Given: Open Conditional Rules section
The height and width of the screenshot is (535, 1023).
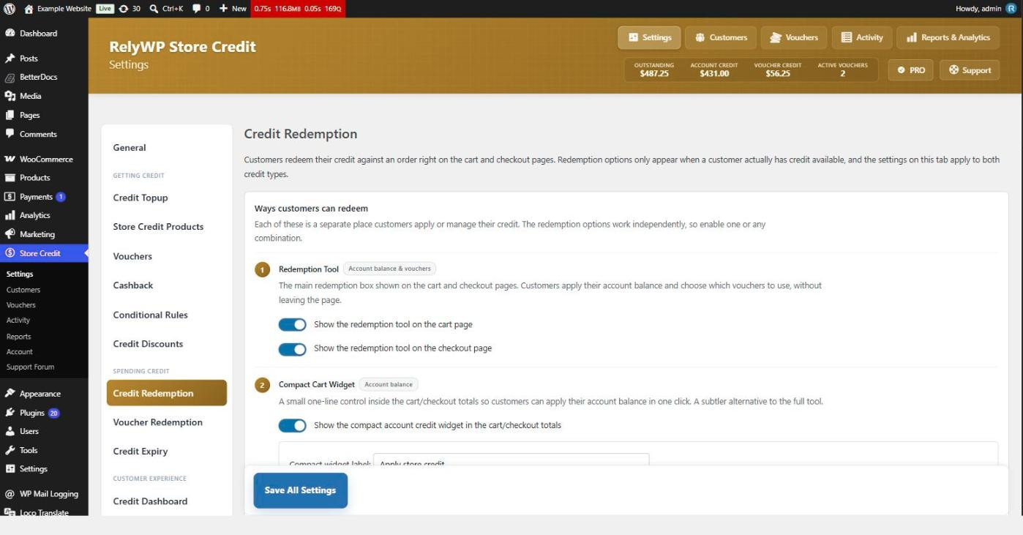Looking at the screenshot, I should click(167, 315).
